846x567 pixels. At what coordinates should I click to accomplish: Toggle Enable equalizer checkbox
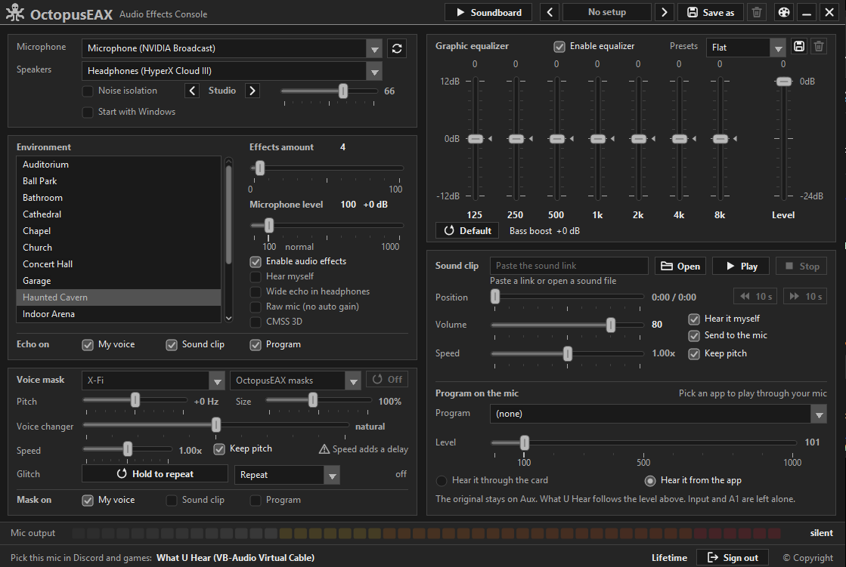(x=559, y=47)
